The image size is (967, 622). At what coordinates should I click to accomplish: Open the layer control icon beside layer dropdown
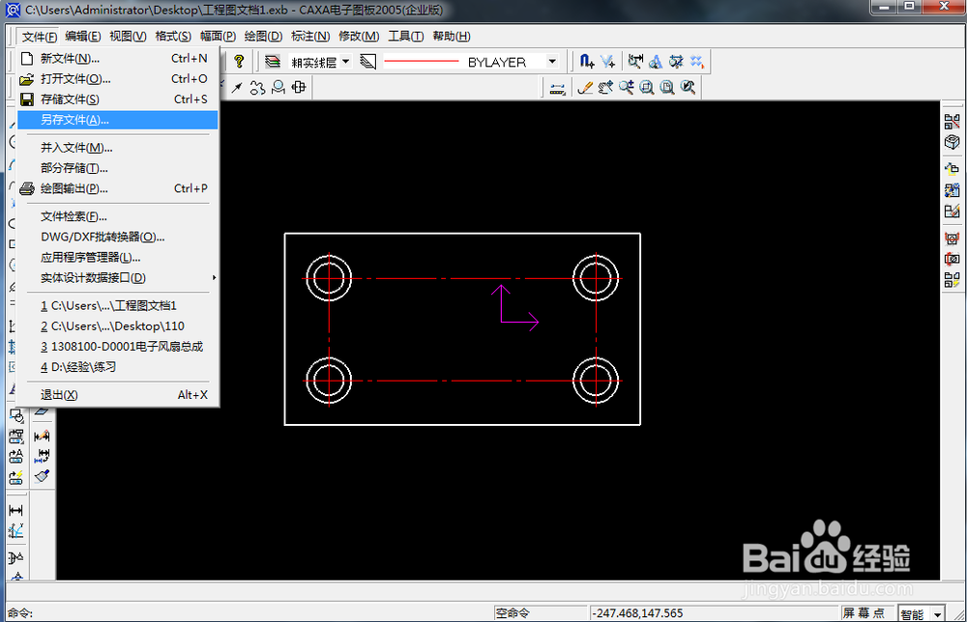pos(272,62)
